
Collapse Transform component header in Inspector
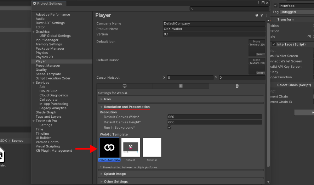286,19
